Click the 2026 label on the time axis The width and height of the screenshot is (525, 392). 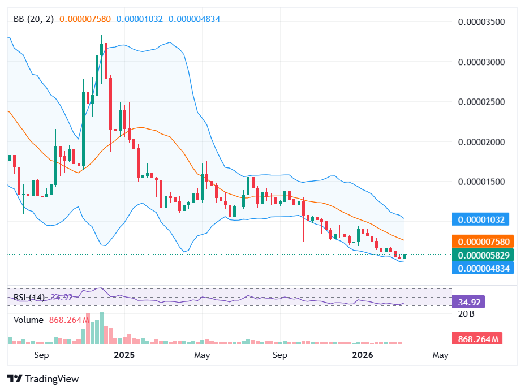pyautogui.click(x=362, y=355)
